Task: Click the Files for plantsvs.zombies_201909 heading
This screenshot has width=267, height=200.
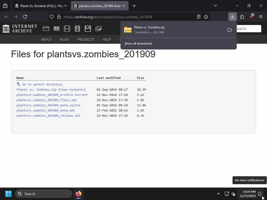Action: [83, 54]
